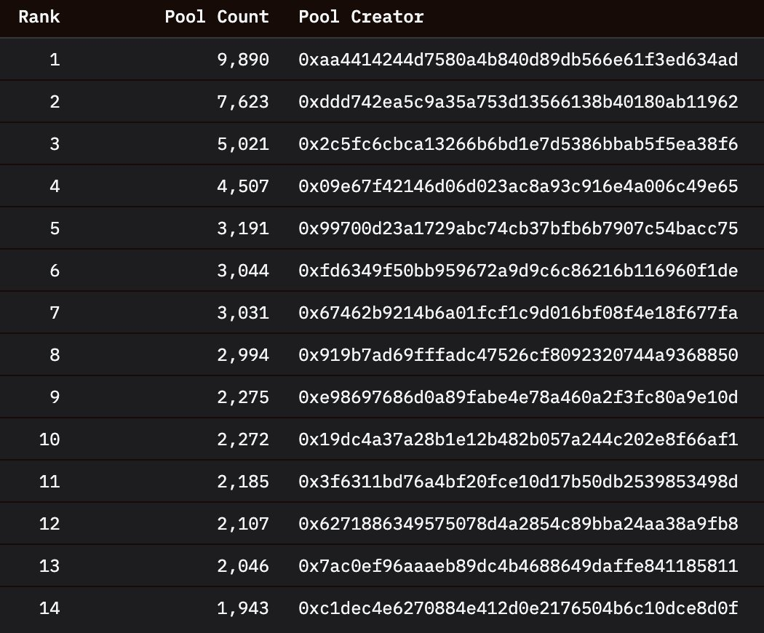Select address 0x19dc4a37a28b1e12b482b057a244c202e8f66af1
The width and height of the screenshot is (764, 633).
[x=518, y=439]
